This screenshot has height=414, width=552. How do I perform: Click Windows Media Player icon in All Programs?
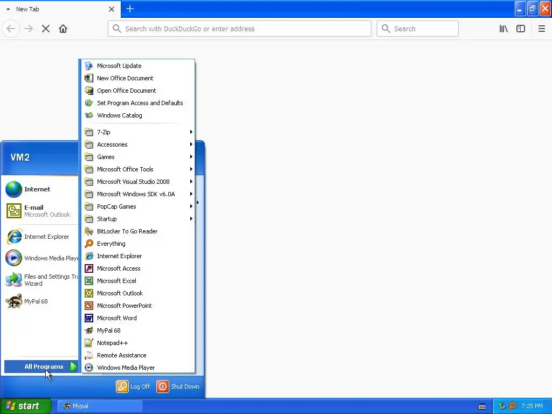[89, 368]
